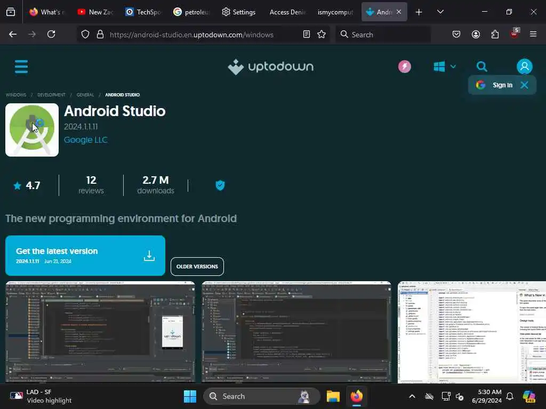Click the 2.7 M downloads count

(156, 185)
